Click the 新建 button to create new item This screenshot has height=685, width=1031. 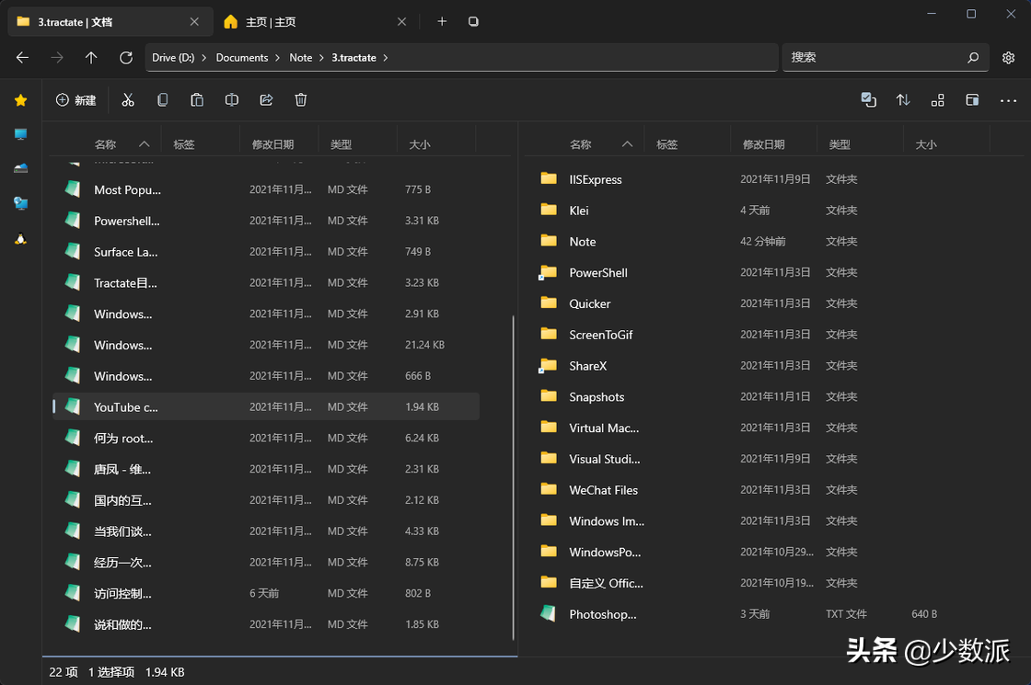coord(76,99)
